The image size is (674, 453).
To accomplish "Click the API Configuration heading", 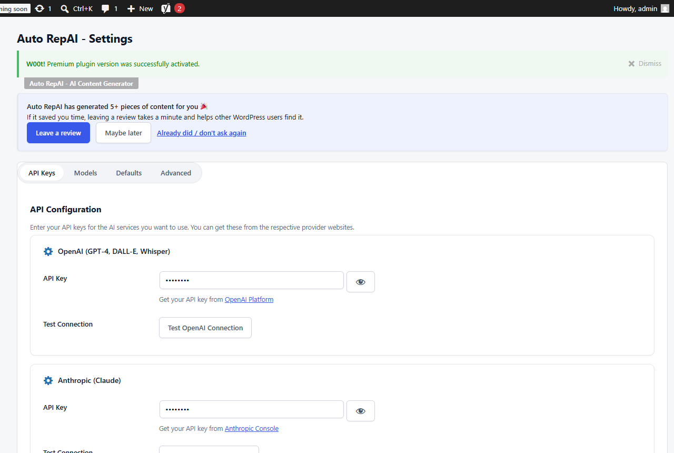I will click(x=66, y=209).
